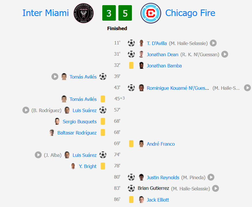Click the Inter Miami club crest
This screenshot has width=252, height=207.
click(x=84, y=13)
